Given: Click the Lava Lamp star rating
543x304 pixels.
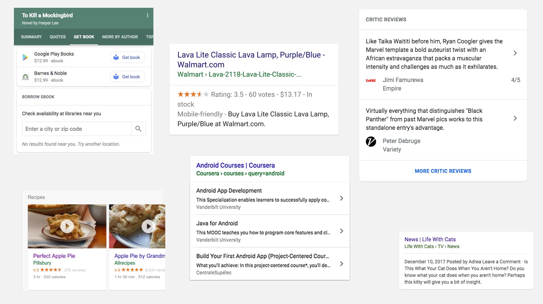Looking at the screenshot, I should pyautogui.click(x=193, y=94).
